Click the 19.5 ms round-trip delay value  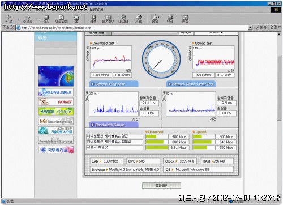click(226, 103)
